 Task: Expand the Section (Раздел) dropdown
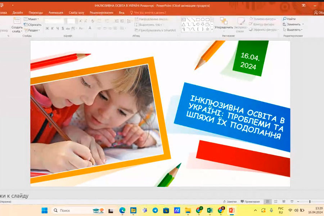click(x=32, y=30)
